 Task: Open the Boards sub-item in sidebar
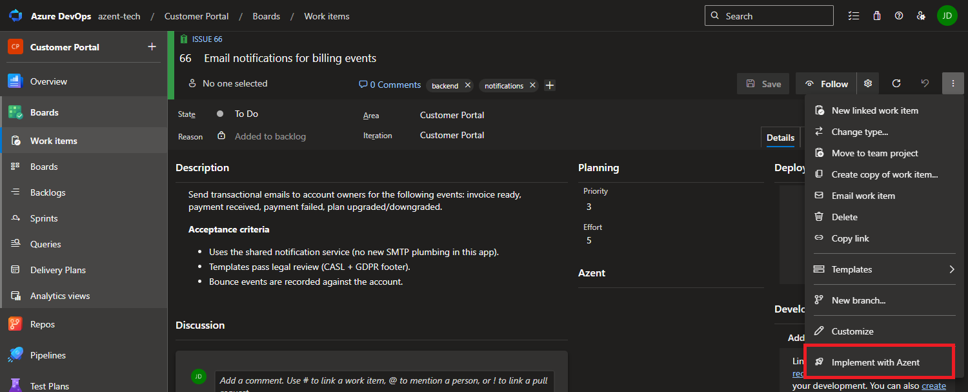pos(83,167)
